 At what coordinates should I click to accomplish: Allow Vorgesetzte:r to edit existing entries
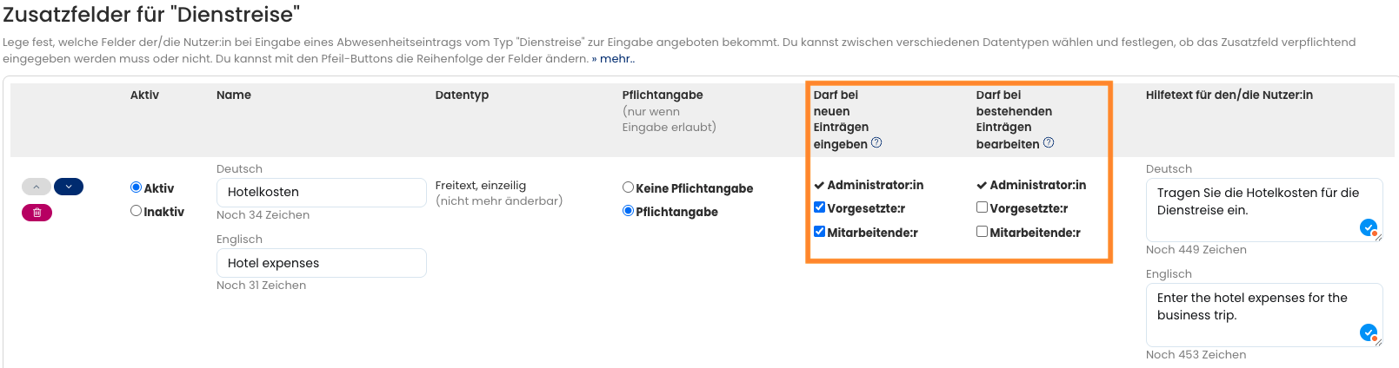(982, 207)
